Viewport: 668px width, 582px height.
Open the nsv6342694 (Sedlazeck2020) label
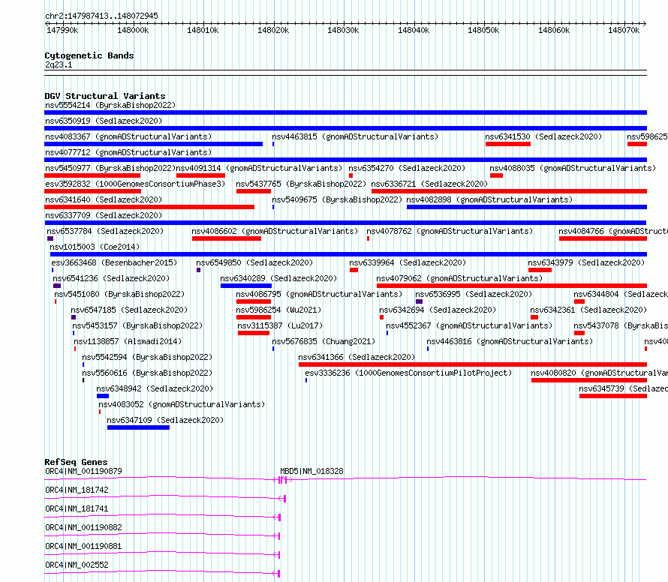438,310
